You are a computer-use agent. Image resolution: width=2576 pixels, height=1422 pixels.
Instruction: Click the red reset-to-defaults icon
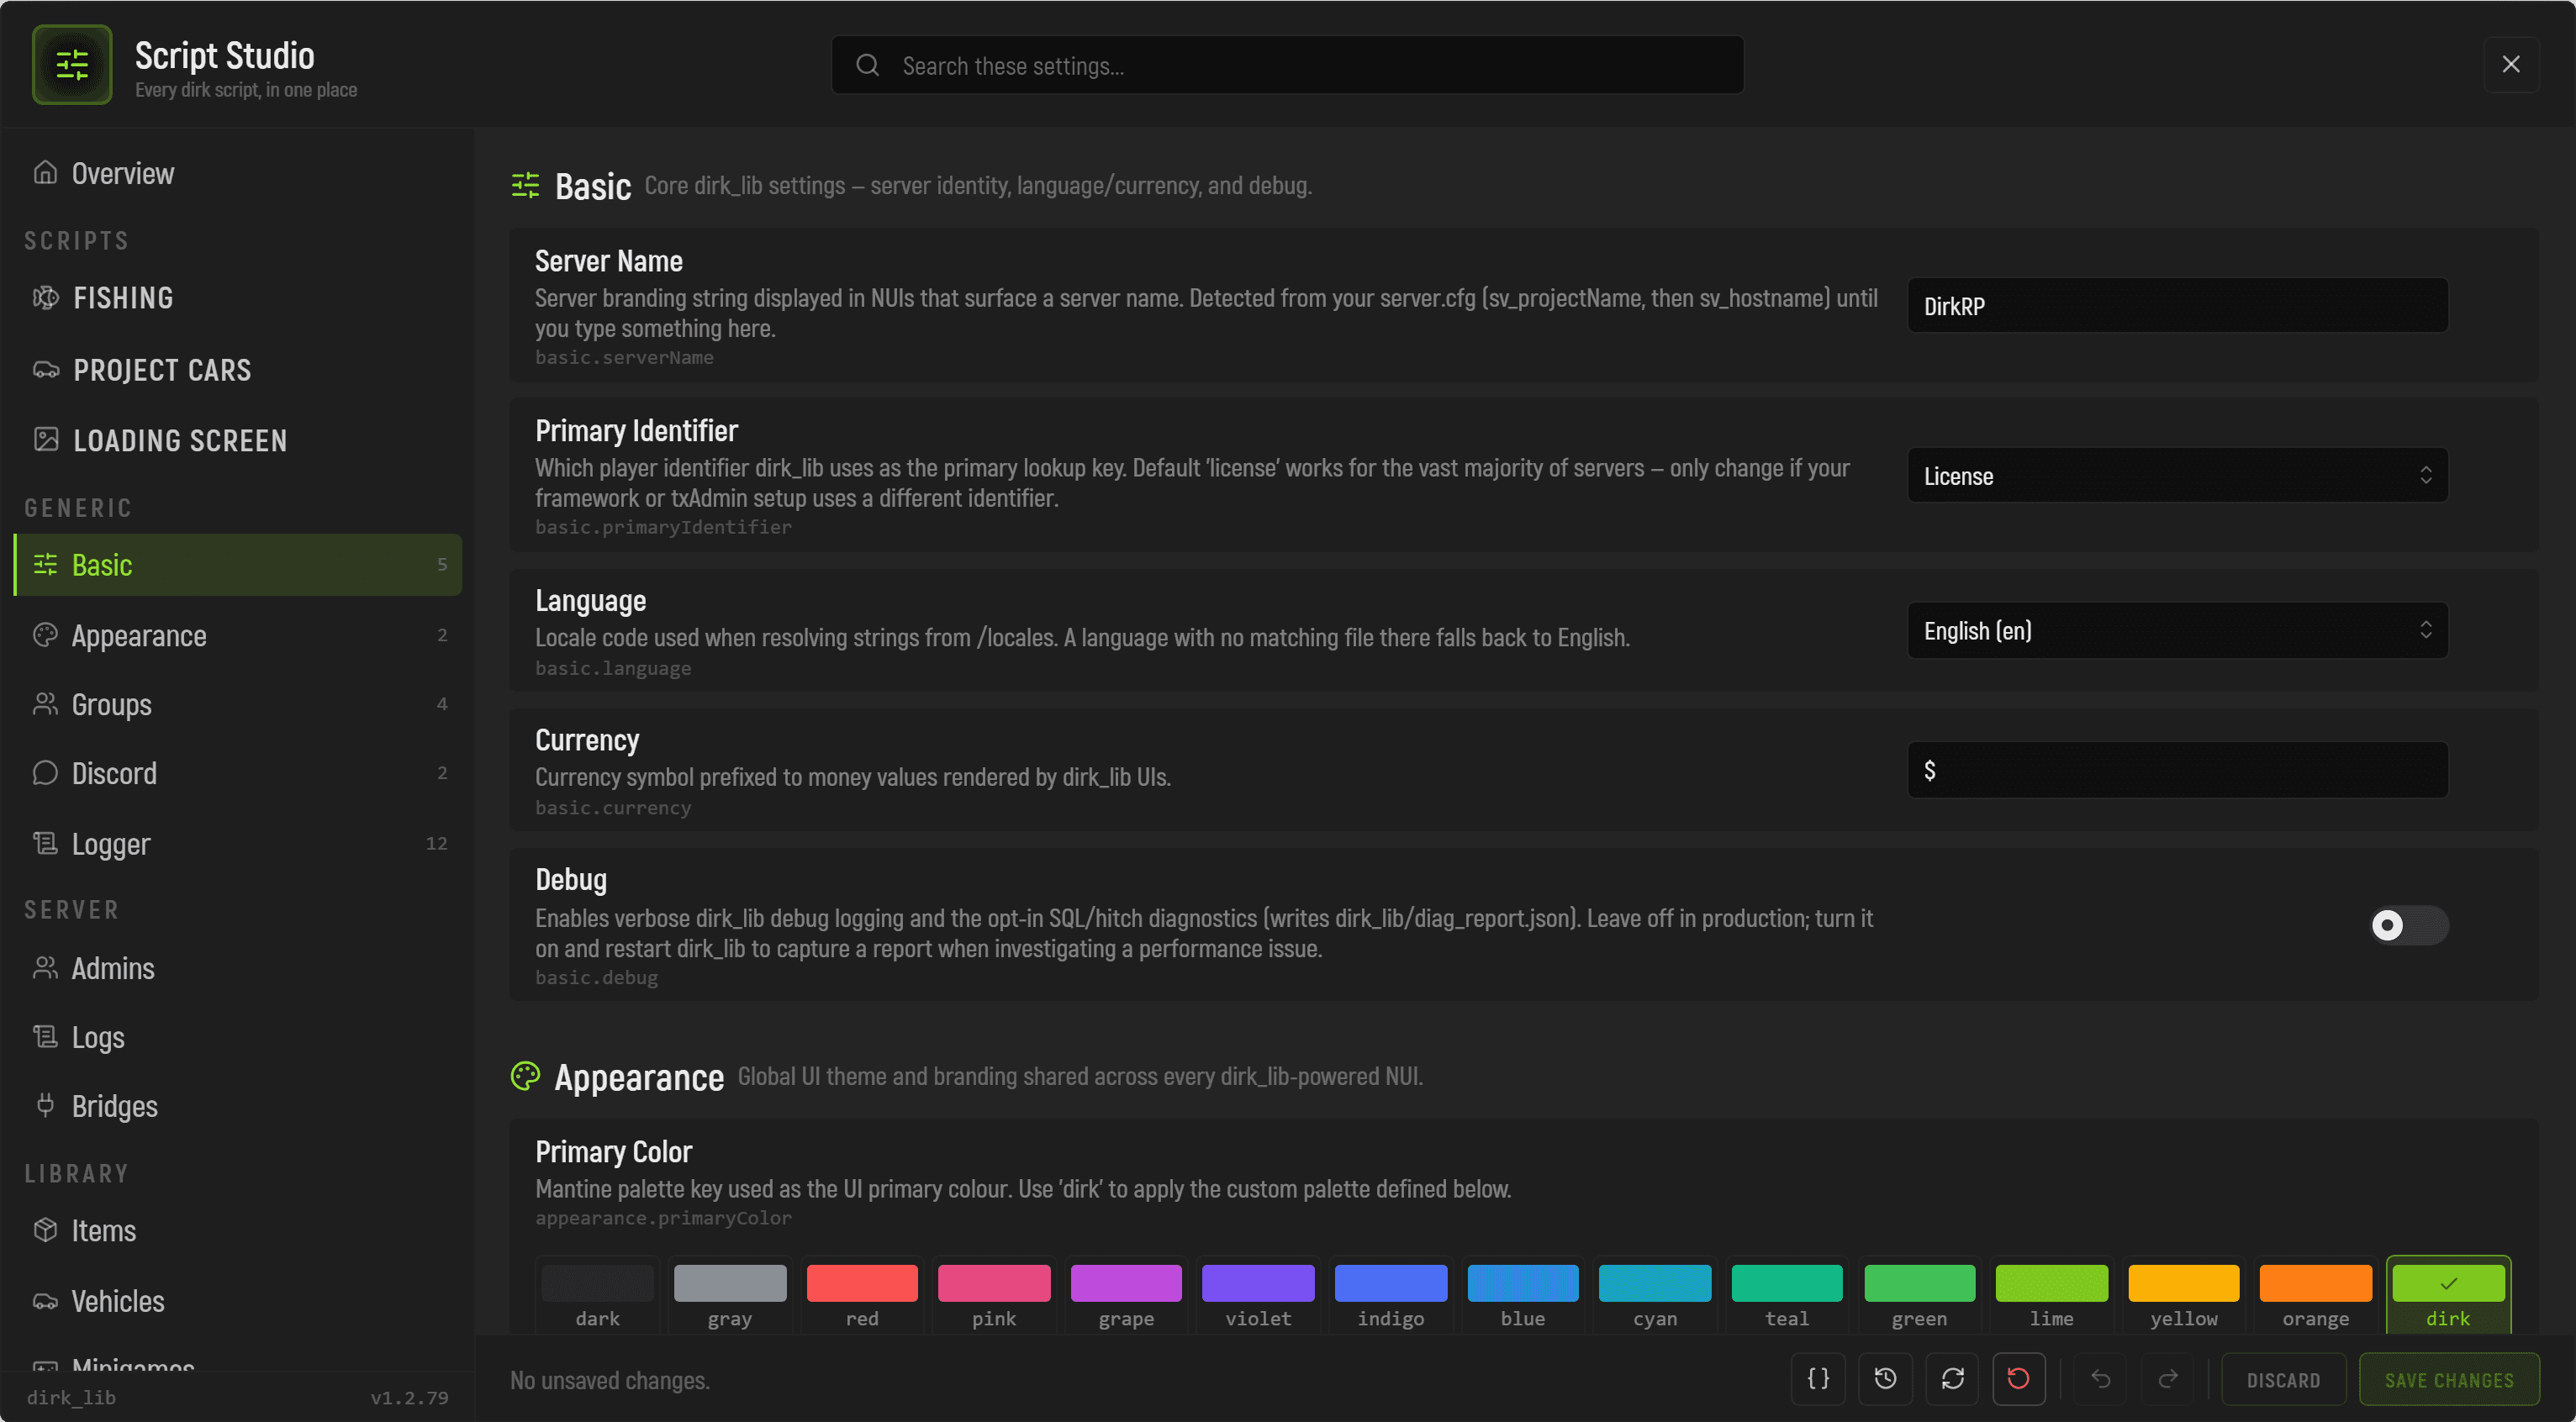tap(2019, 1379)
